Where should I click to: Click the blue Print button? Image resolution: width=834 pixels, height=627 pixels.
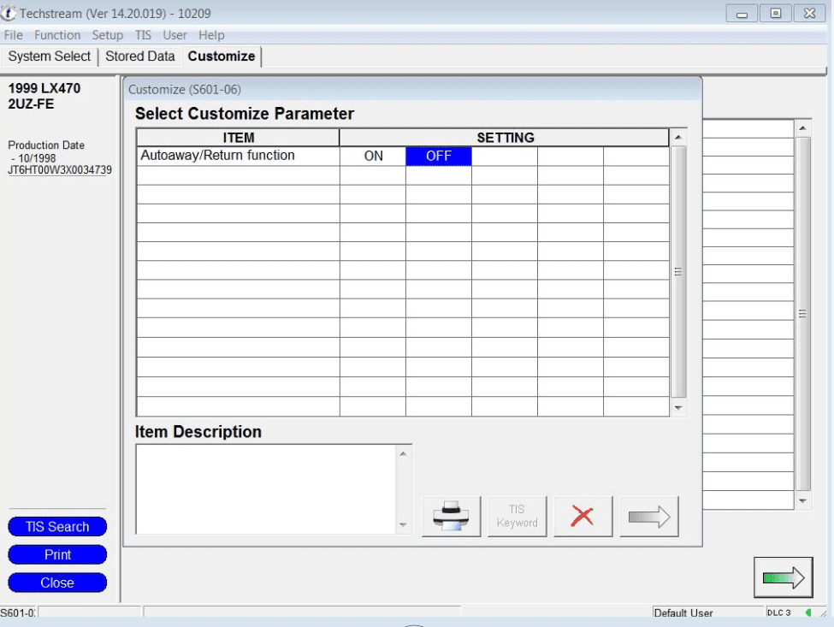[x=57, y=554]
